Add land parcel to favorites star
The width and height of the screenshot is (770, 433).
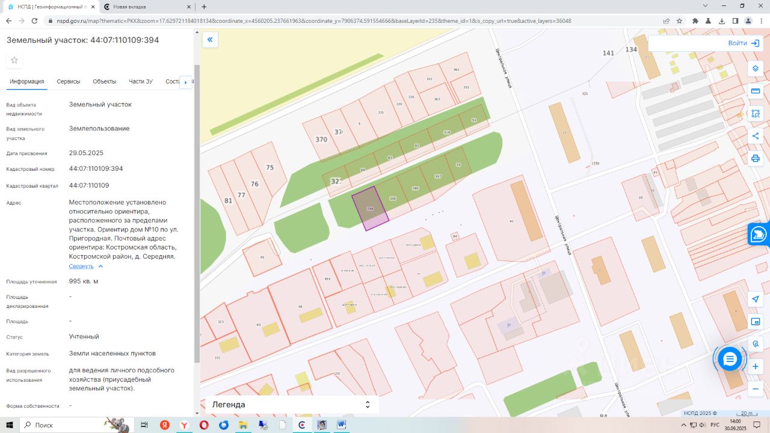[14, 60]
